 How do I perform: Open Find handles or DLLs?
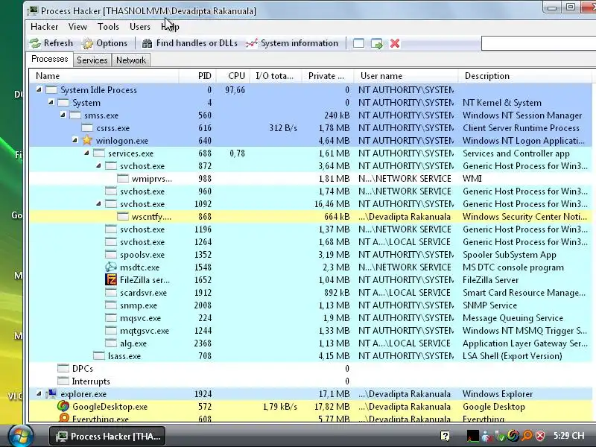click(189, 43)
